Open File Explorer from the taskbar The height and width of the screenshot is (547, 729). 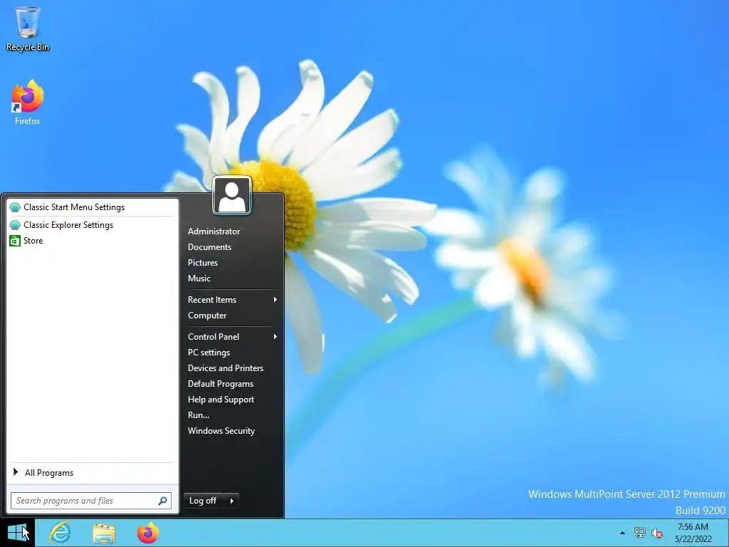pyautogui.click(x=104, y=533)
